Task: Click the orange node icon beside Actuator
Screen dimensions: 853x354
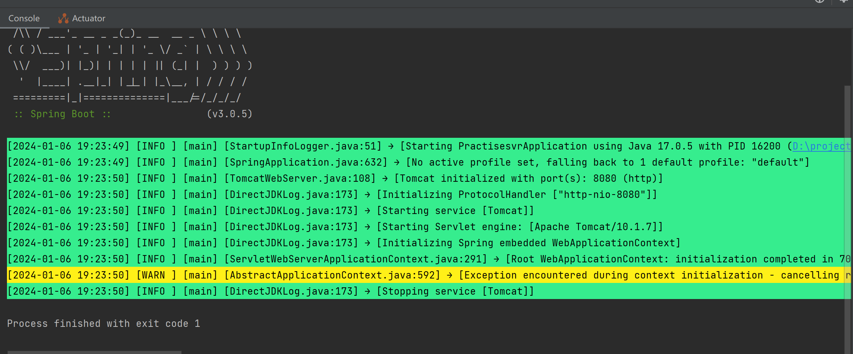Action: pos(63,18)
